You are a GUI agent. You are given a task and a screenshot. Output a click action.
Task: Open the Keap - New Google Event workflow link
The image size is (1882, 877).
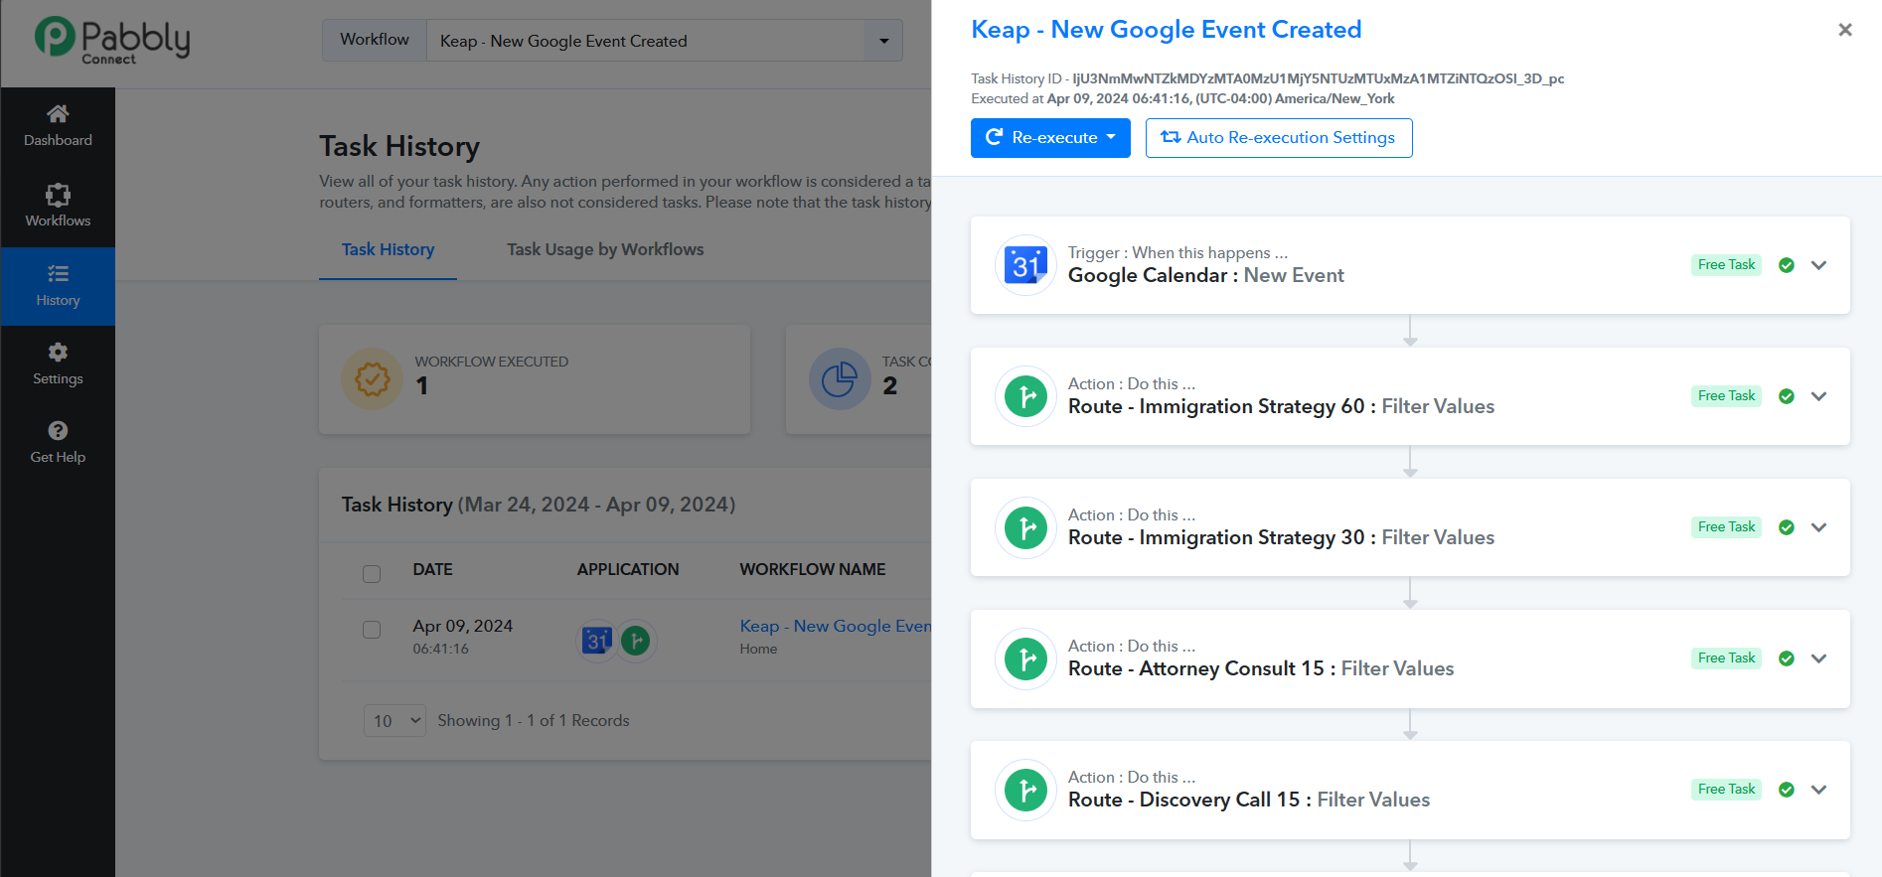point(836,626)
